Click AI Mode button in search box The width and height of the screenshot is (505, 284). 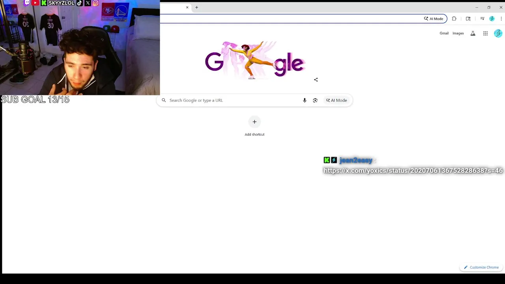tap(337, 100)
